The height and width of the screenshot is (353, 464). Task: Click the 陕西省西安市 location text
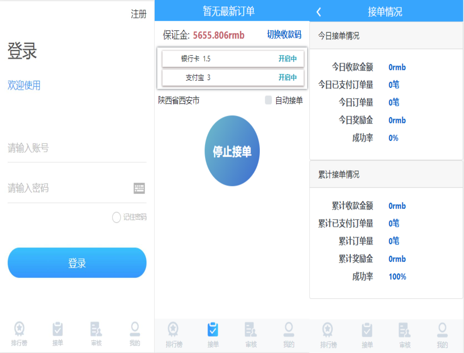tap(179, 100)
